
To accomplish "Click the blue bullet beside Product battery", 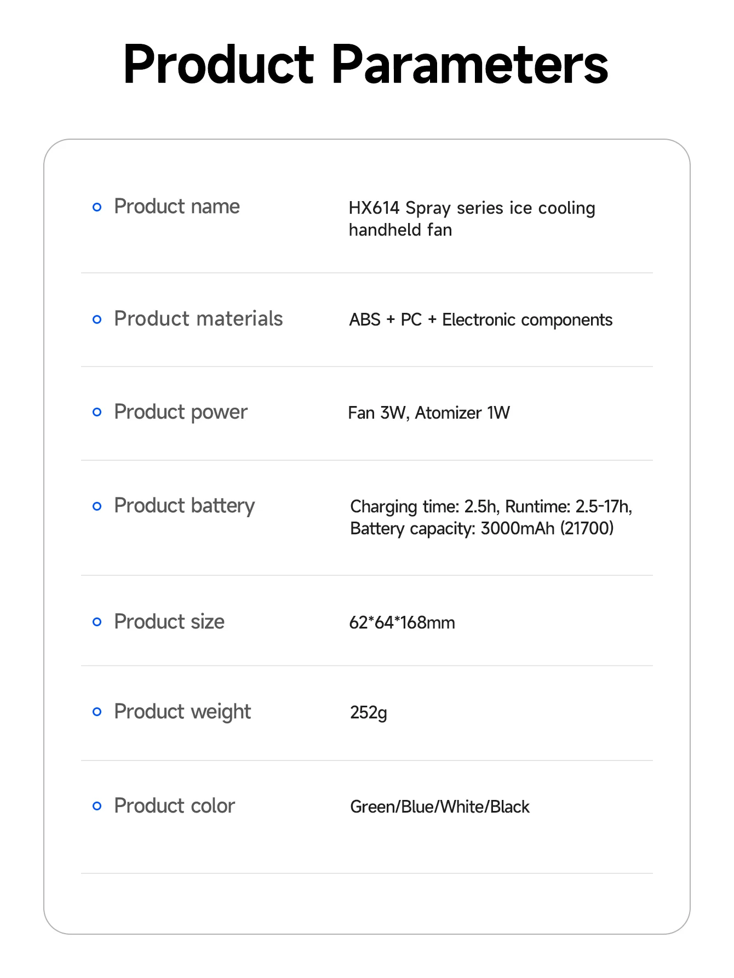I will point(97,506).
